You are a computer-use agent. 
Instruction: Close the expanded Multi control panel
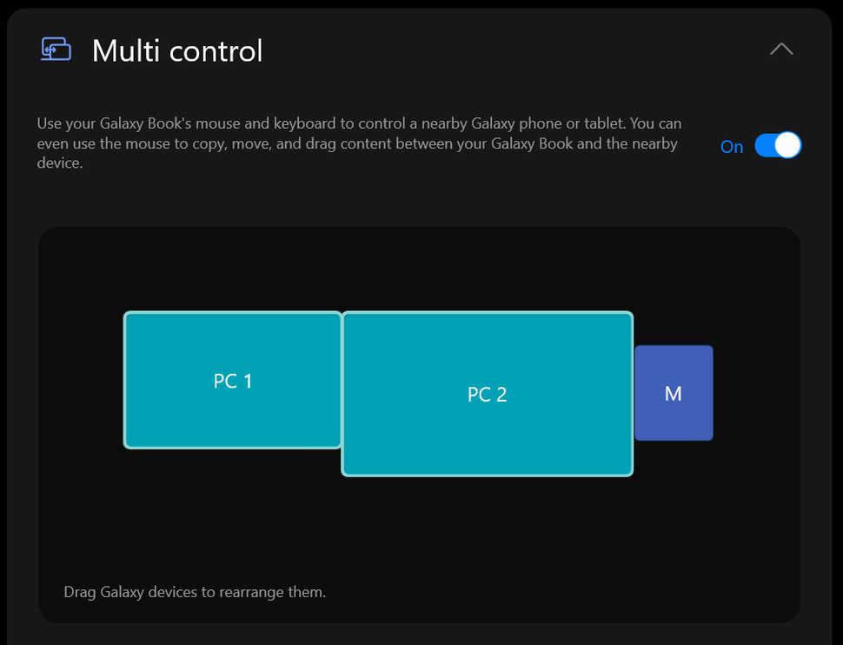[780, 50]
